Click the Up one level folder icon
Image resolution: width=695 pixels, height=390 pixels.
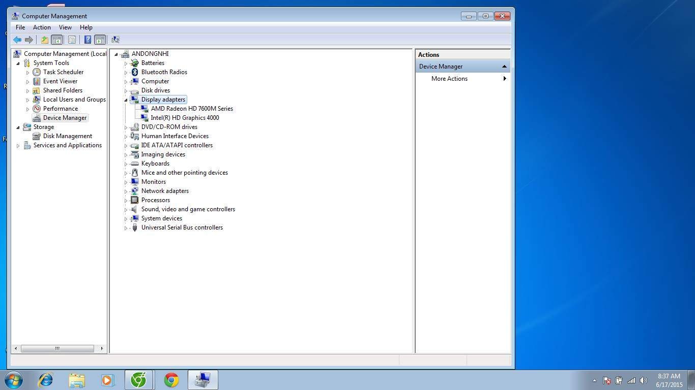click(45, 40)
